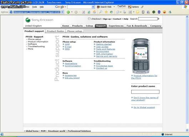Expand the Google search box dropdown
189x137 pixels.
click(93, 7)
